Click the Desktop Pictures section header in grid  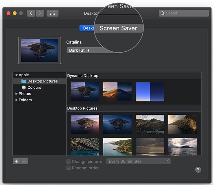coord(82,108)
